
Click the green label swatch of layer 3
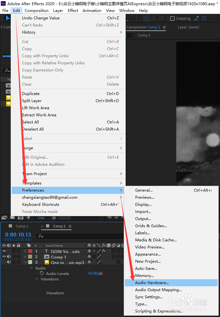click(x=30, y=262)
